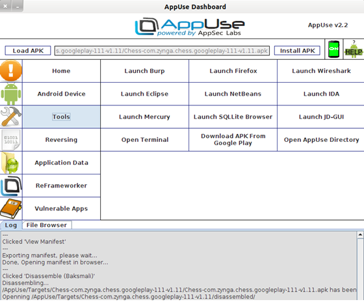The height and width of the screenshot is (304, 364).
Task: Click the log scrollbar up arrow
Action: point(360,235)
